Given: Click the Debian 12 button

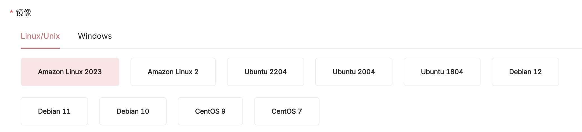Looking at the screenshot, I should [525, 72].
